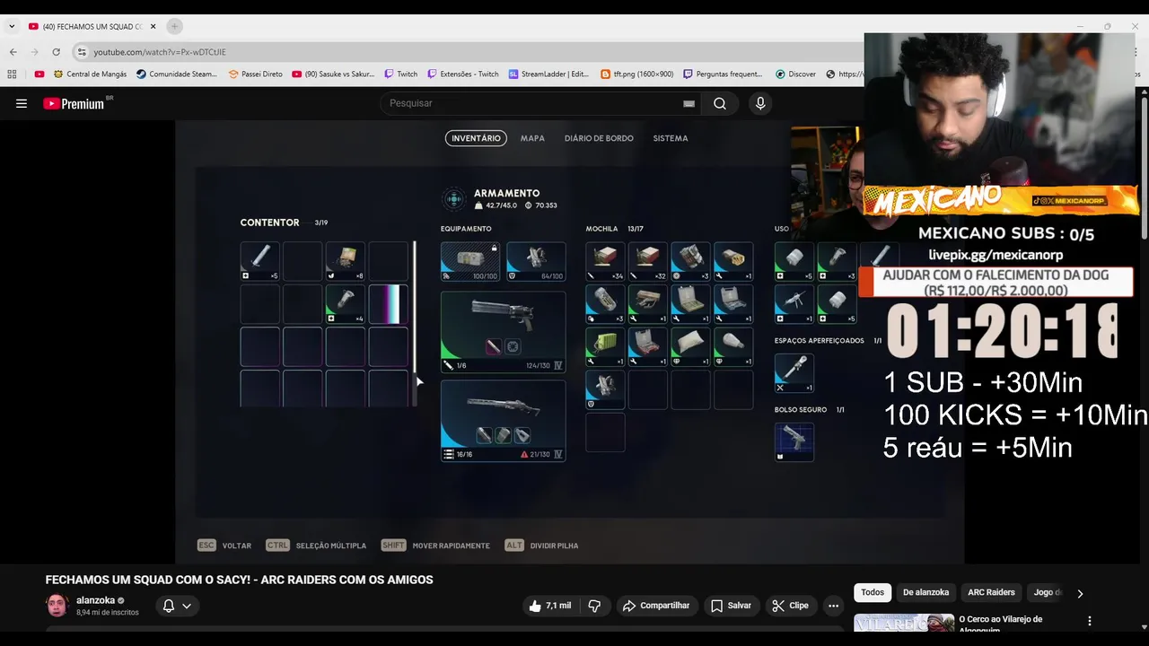
Task: Open the O Cerco ao Vilarejo video thumbnail
Action: tap(904, 622)
